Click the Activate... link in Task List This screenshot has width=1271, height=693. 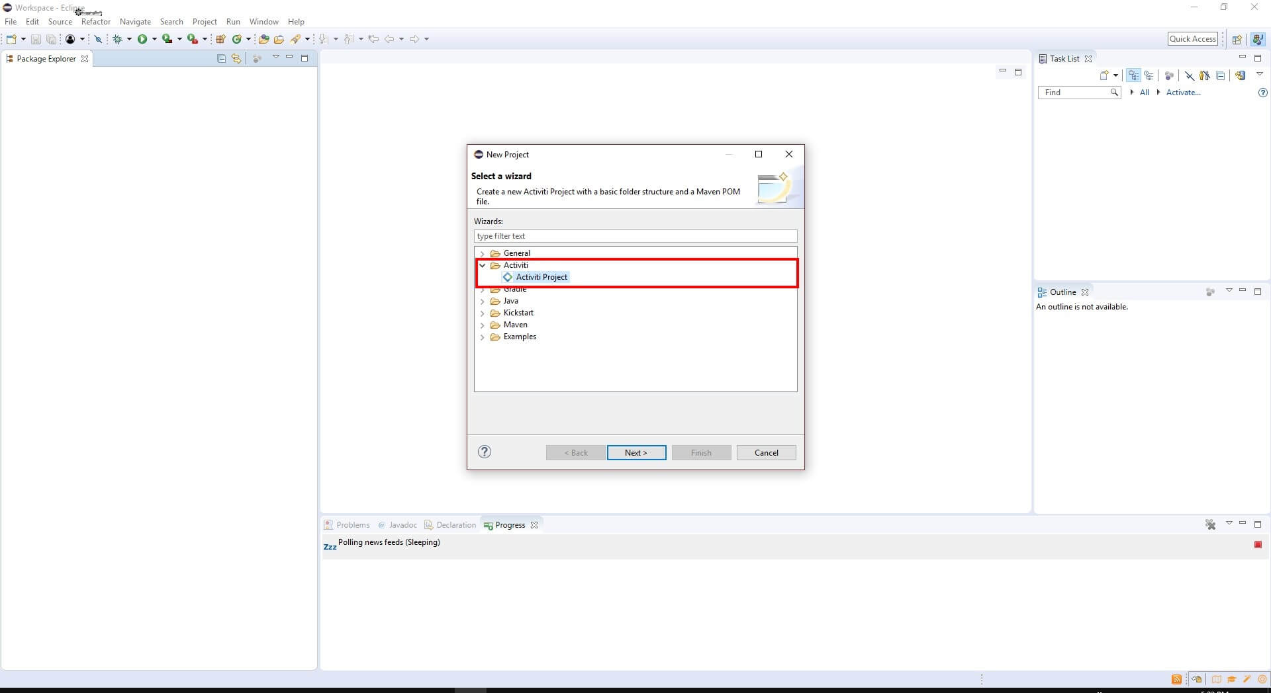pyautogui.click(x=1183, y=93)
